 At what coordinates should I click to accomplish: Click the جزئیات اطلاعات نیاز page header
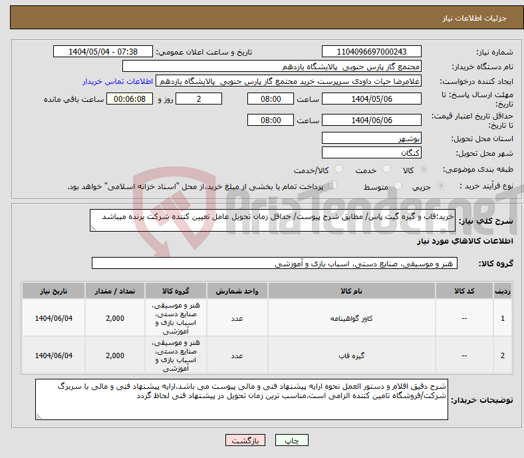tap(475, 18)
